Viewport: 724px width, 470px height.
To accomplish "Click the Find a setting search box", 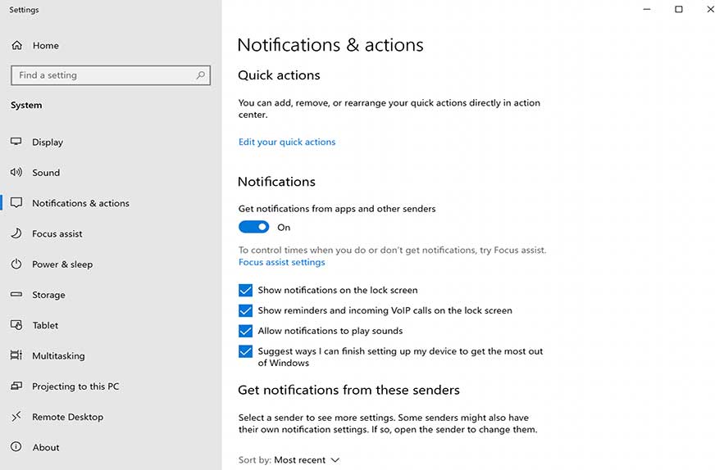I will 111,75.
